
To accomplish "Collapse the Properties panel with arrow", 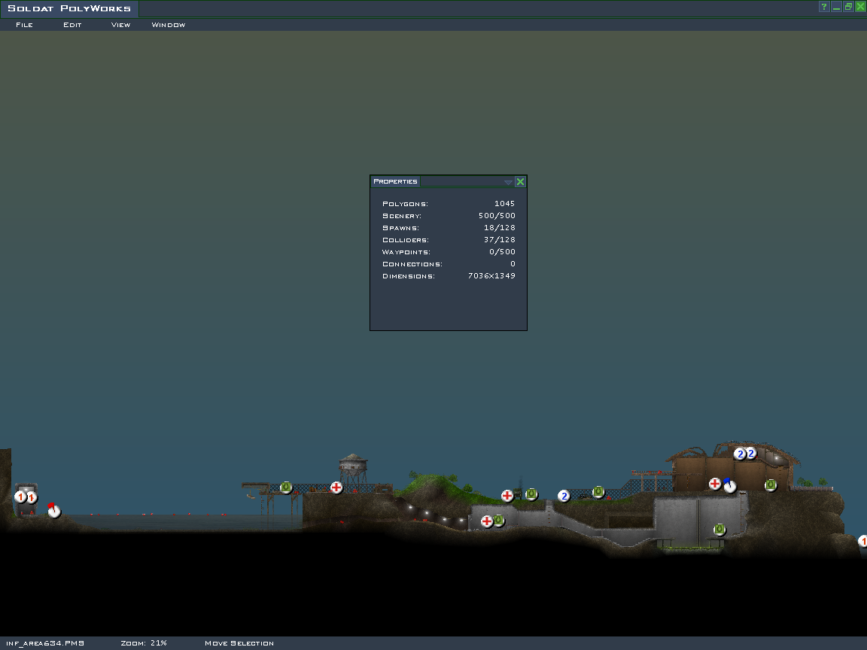I will (508, 182).
